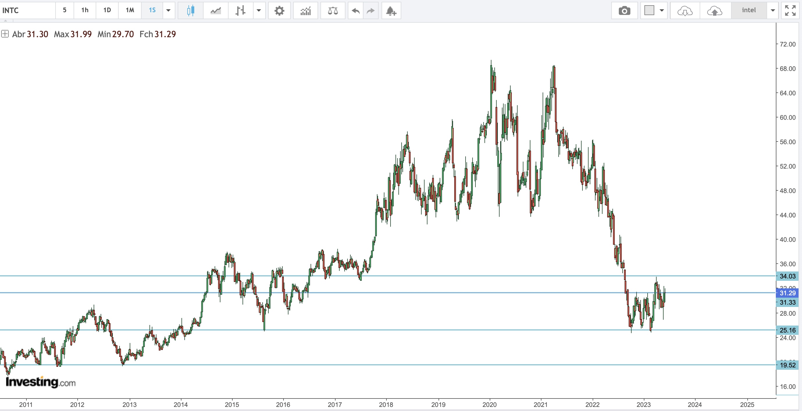The width and height of the screenshot is (802, 411).
Task: Click the gray color square swatch
Action: tap(649, 10)
